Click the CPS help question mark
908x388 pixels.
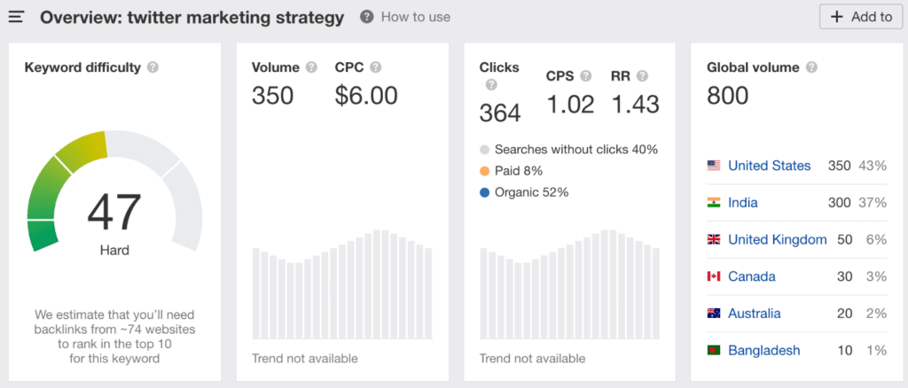[586, 76]
